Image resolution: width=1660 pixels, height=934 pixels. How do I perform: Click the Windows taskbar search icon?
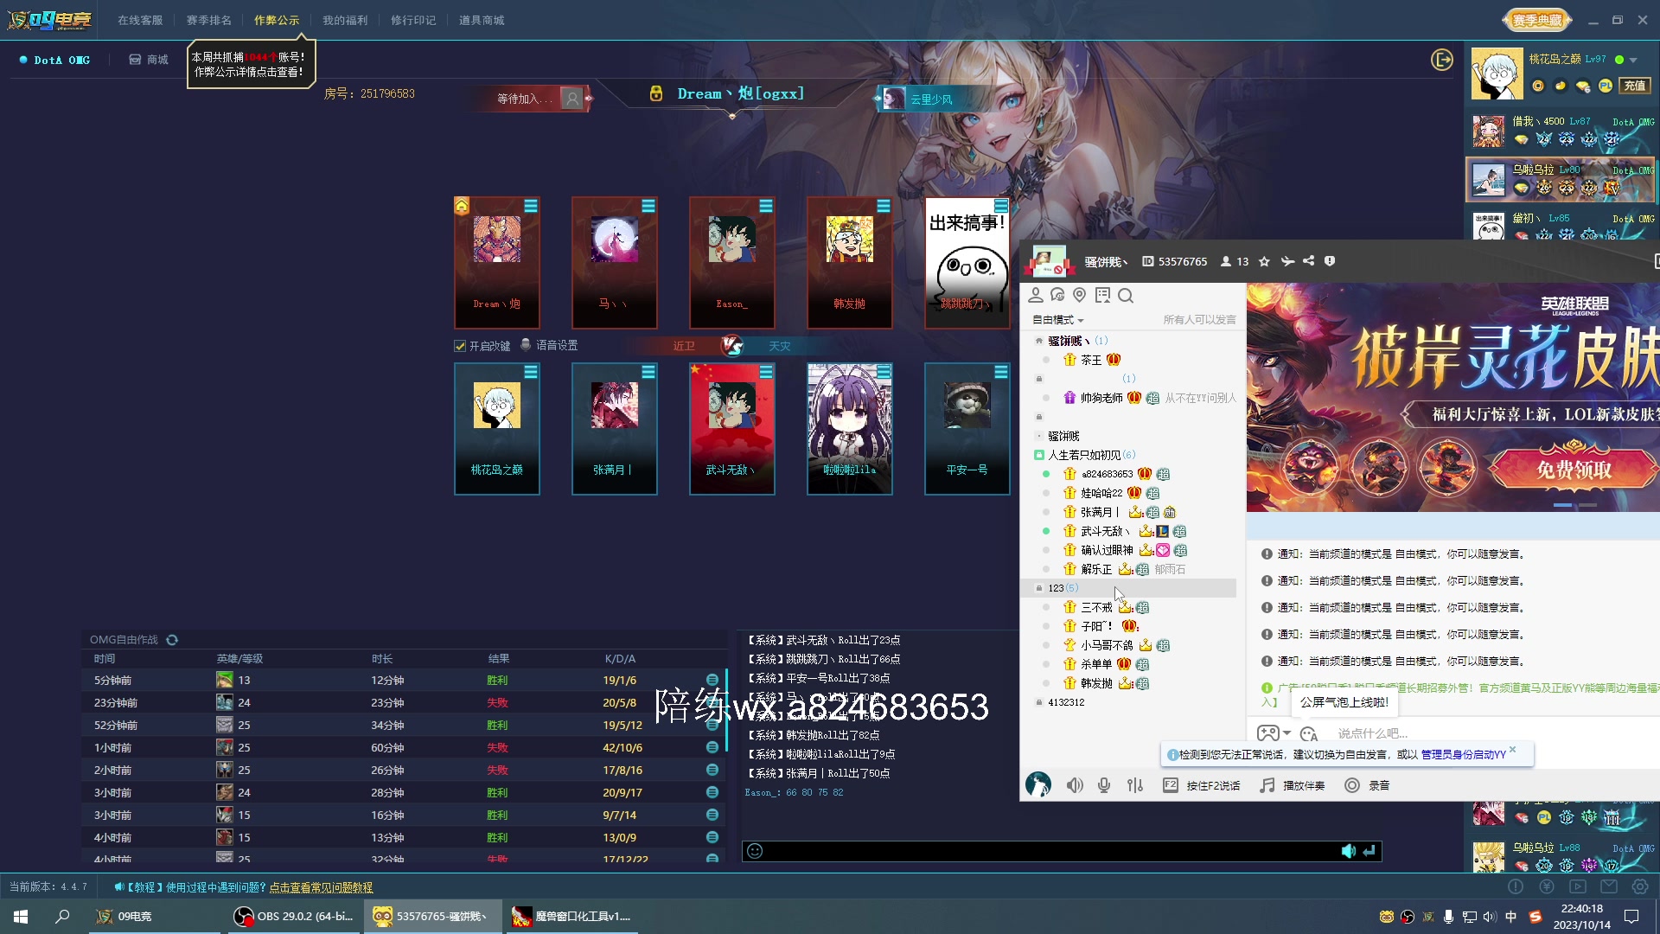point(62,916)
